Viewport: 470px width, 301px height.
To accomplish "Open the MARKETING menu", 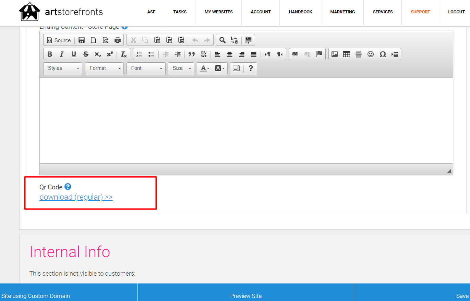I will point(342,12).
